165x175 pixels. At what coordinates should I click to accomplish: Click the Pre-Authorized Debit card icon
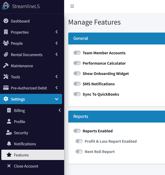(6, 88)
